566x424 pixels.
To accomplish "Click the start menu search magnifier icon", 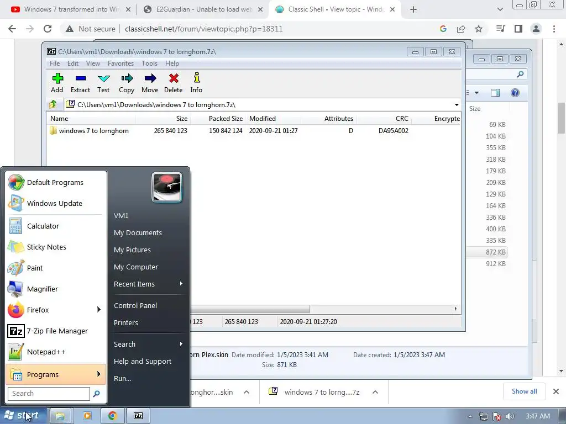I will (x=96, y=394).
